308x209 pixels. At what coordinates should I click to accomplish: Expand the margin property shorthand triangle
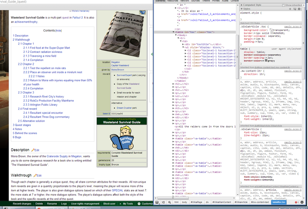pos(255,39)
